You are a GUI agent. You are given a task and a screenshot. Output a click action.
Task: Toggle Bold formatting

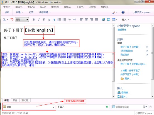34,20
